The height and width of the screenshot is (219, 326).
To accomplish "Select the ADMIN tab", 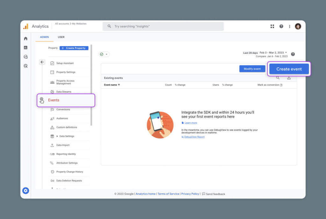I will point(44,37).
